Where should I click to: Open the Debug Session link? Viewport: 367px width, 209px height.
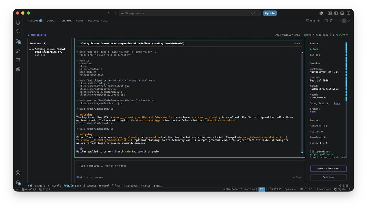[337, 103]
